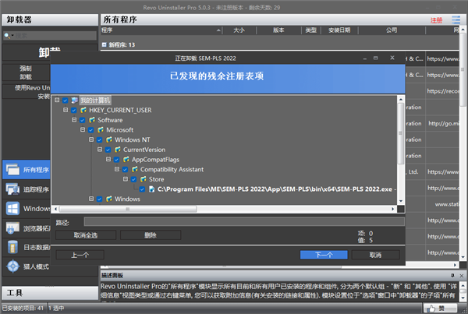Image resolution: width=468 pixels, height=314 pixels.
Task: Activate the Hunter Mode target icon
Action: [x=13, y=266]
